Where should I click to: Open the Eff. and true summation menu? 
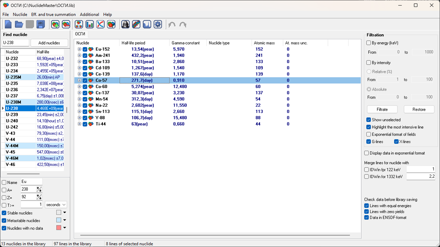(x=53, y=14)
